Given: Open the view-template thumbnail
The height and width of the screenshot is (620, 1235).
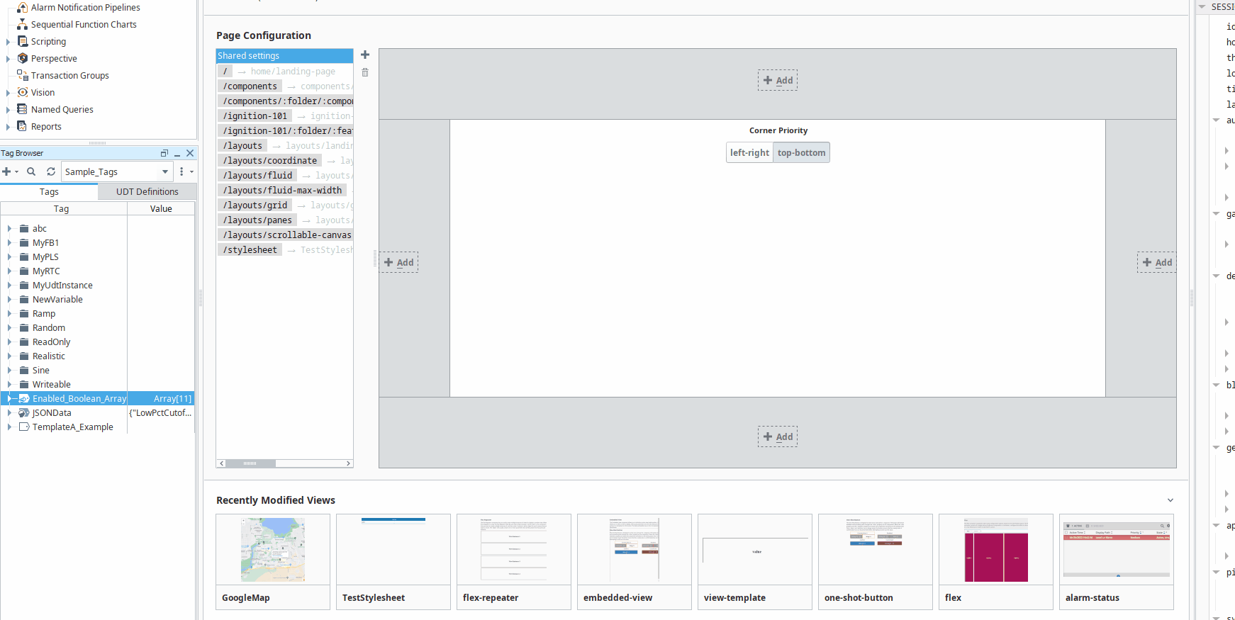Looking at the screenshot, I should [755, 562].
